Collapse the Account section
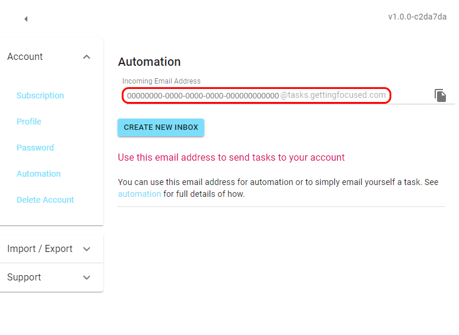 87,57
